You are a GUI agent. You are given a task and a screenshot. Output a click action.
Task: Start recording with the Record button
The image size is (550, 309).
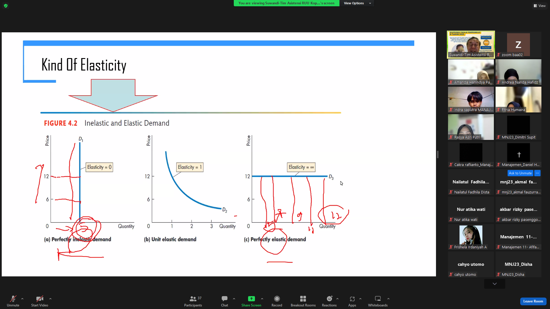click(x=277, y=301)
